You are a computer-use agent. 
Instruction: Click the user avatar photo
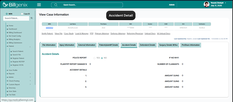point(206,4)
